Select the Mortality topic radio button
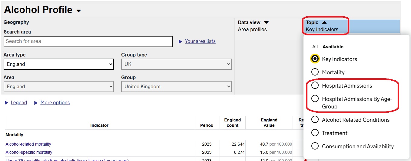The image size is (411, 161). pos(315,72)
